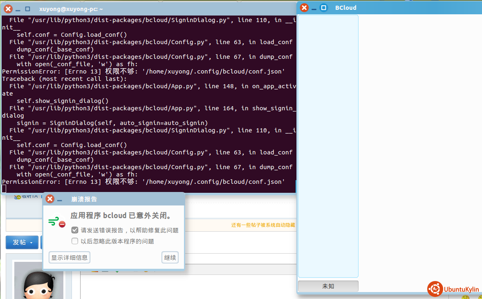Close the 崩溃报告 crash dialog
Screen dimensions: 482x299
tap(50, 199)
